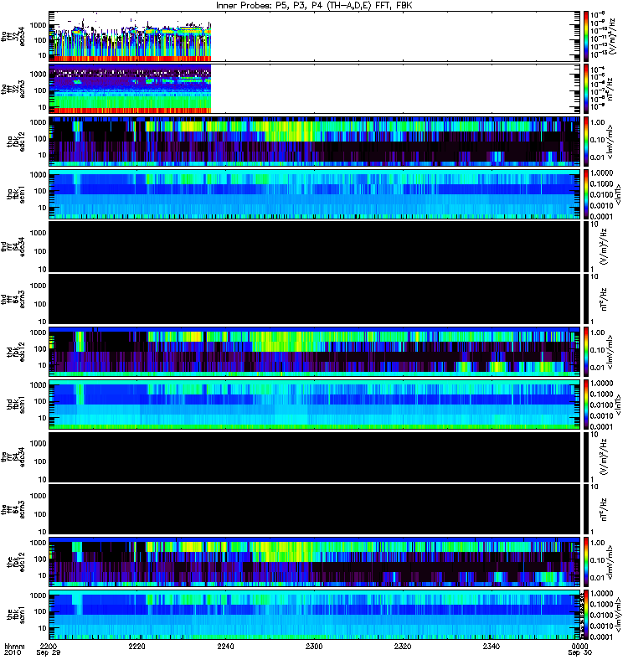Screen dimensions: 628x670
Task: Click the nT²/Hz unit label of tha scm3
Action: (610, 89)
